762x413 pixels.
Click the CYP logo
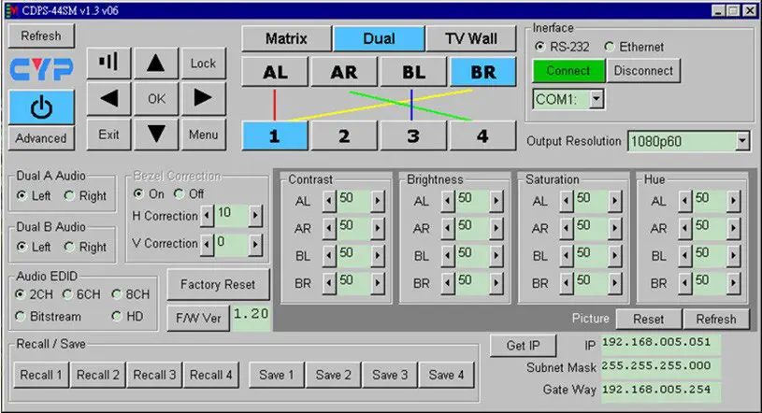coord(41,69)
